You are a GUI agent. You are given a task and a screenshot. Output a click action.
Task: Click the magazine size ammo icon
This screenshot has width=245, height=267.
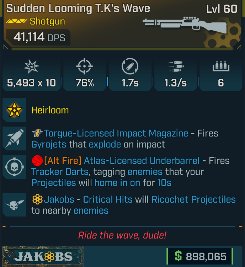(x=221, y=66)
